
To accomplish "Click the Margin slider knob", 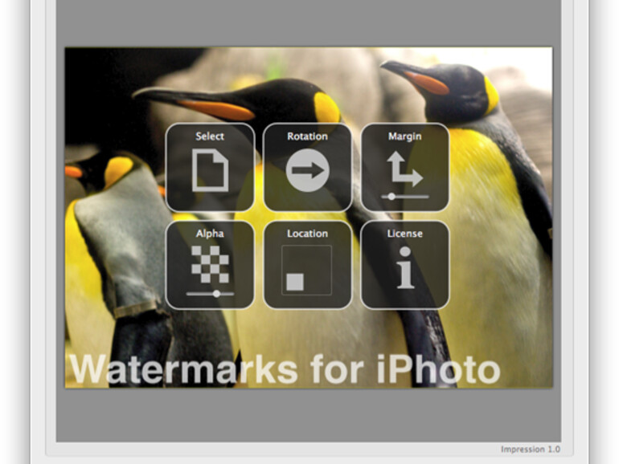I will pos(391,196).
